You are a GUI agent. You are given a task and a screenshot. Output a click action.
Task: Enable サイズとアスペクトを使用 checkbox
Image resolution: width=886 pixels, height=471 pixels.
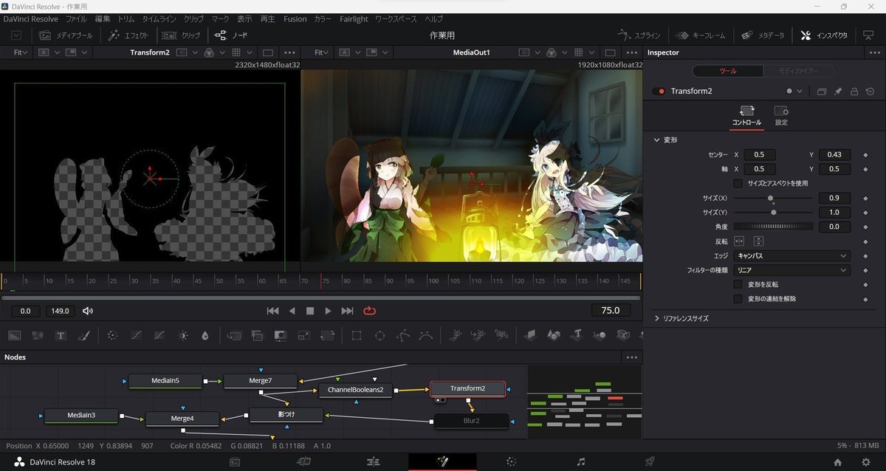point(738,183)
